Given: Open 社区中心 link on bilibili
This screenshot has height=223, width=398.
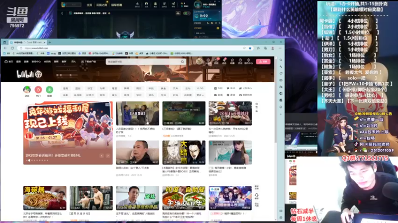Looking at the screenshot, I should pos(245,89).
